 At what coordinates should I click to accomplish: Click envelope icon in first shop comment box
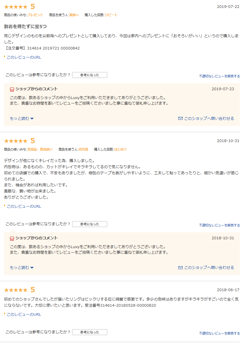pos(180,118)
